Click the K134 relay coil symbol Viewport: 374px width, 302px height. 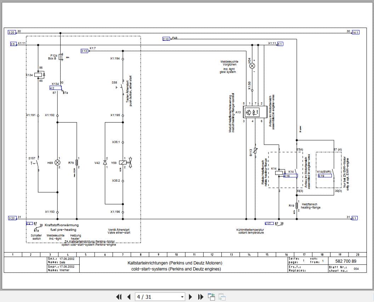[x=38, y=75]
